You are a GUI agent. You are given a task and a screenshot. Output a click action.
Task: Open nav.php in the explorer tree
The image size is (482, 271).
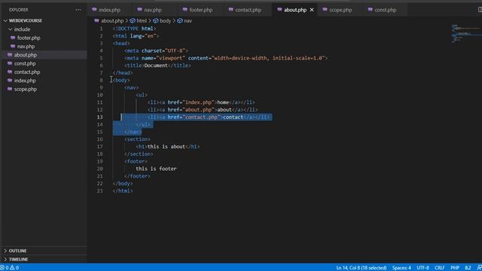click(26, 47)
